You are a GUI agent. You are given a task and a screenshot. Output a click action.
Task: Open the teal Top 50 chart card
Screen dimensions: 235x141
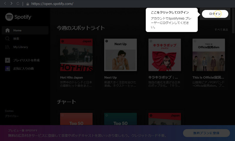coord(120,119)
